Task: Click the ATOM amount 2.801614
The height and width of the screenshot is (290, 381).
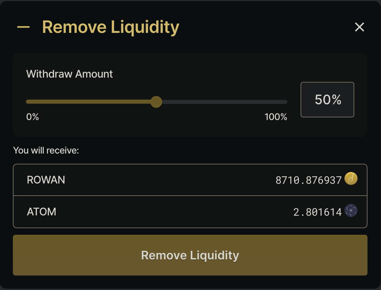Action: click(317, 212)
